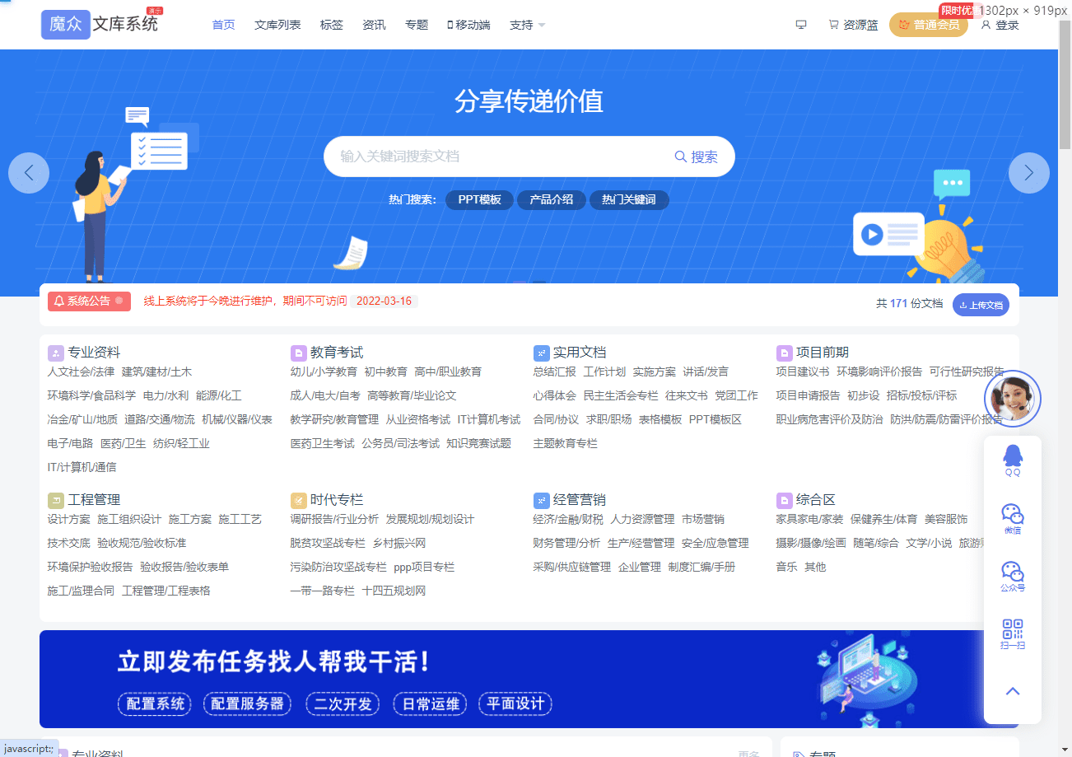The image size is (1072, 757).
Task: Click the 上传文档 button
Action: 981,305
